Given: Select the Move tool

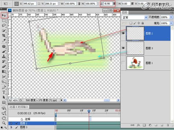Looking at the screenshot, I should (4, 15).
